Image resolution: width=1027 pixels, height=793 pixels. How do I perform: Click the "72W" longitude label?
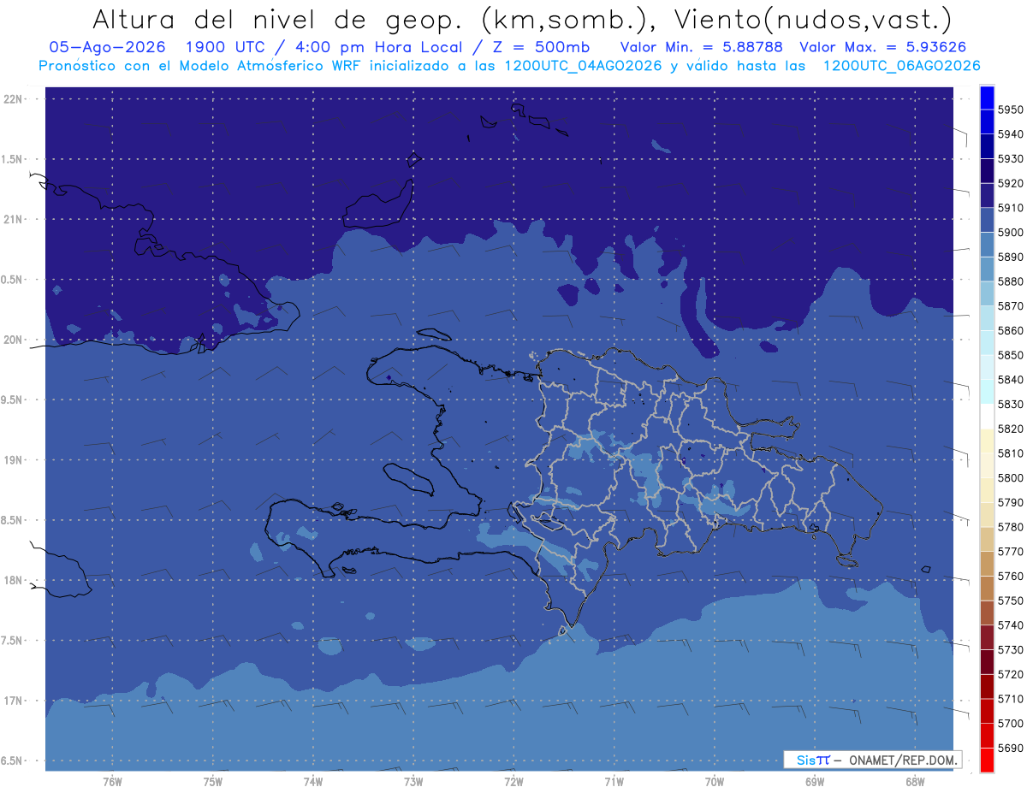point(513,782)
